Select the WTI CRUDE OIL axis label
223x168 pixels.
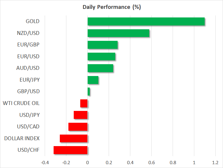point(21,103)
